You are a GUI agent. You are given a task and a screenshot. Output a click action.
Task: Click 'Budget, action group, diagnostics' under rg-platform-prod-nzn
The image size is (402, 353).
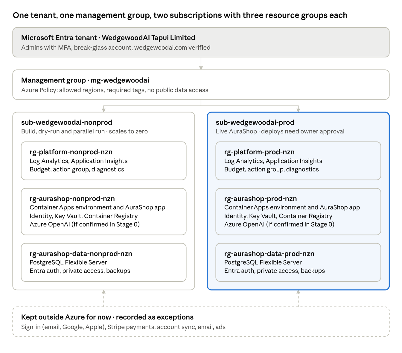(272, 169)
